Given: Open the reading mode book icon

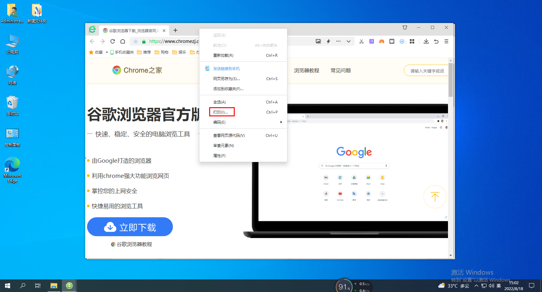Looking at the screenshot, I should (392, 41).
